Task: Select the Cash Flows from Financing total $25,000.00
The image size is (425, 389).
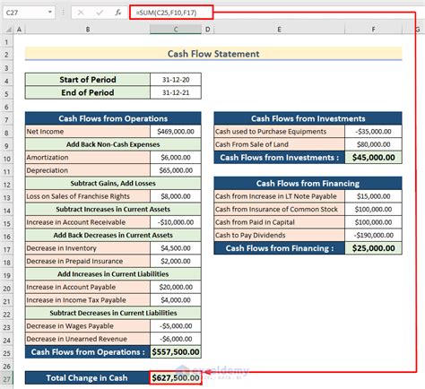Action: [373, 248]
